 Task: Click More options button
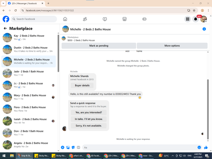point(172,46)
